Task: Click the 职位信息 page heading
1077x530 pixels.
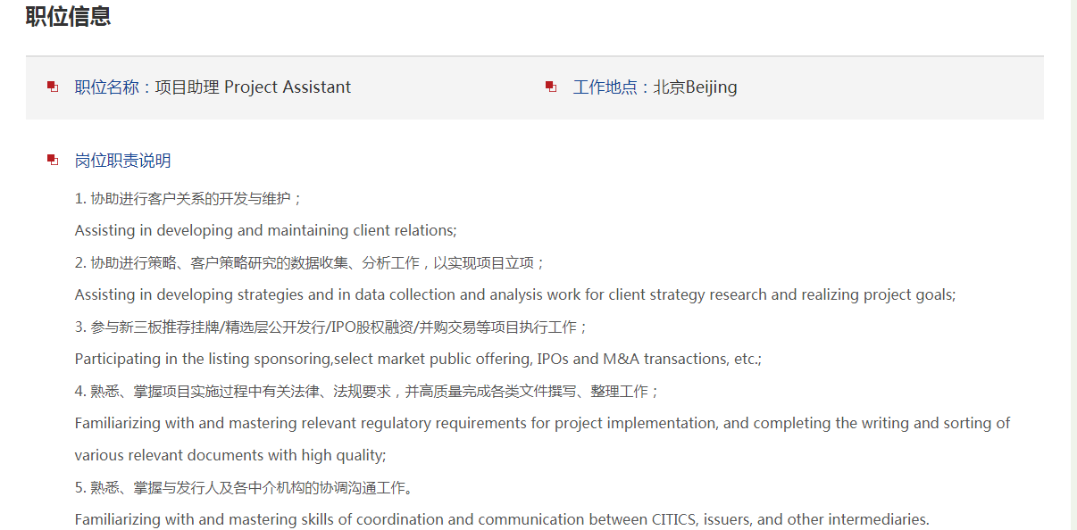Action: click(x=68, y=16)
